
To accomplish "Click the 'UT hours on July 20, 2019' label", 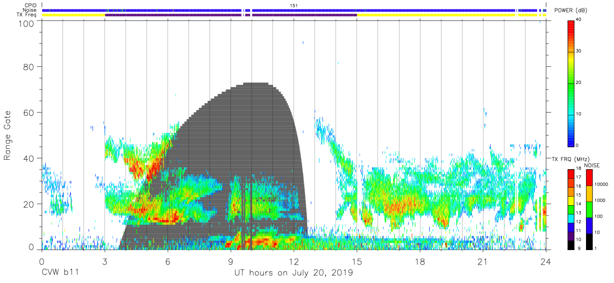I will [x=294, y=273].
